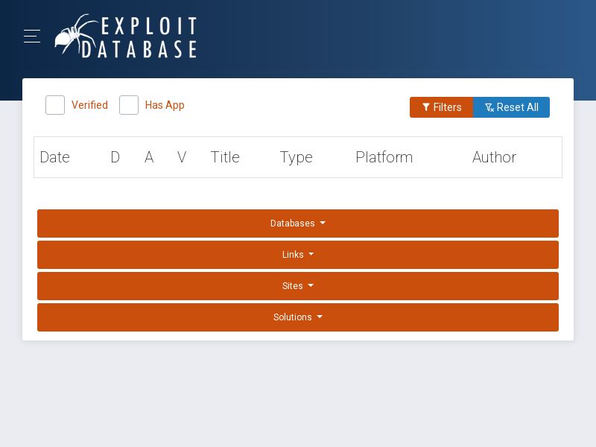Toggle the Has App checkbox
Viewport: 596px width, 447px height.
point(129,105)
